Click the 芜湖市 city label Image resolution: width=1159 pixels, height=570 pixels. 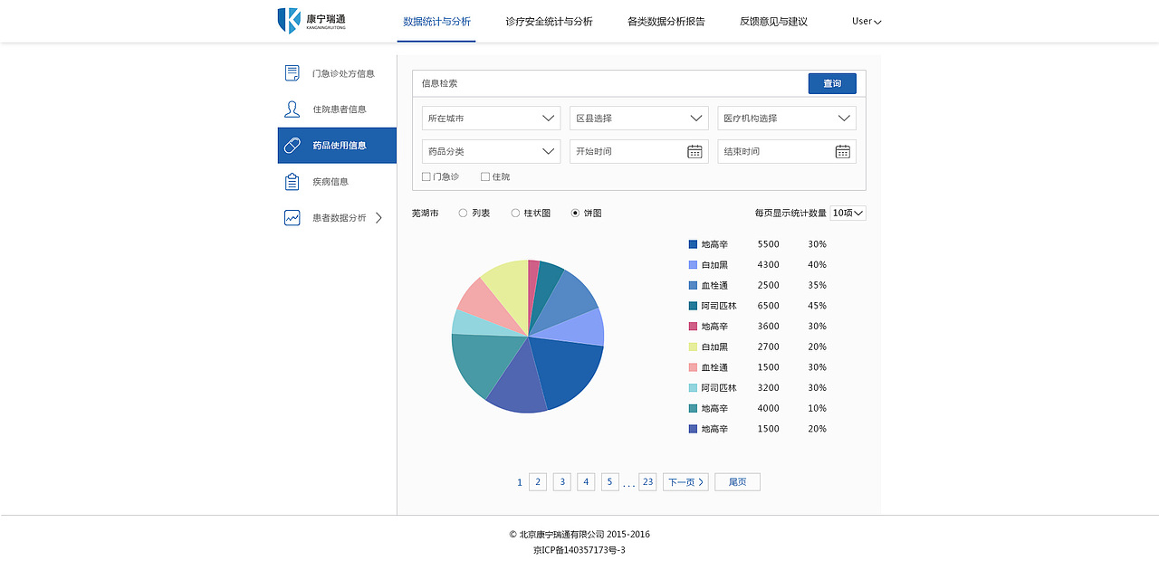(426, 214)
